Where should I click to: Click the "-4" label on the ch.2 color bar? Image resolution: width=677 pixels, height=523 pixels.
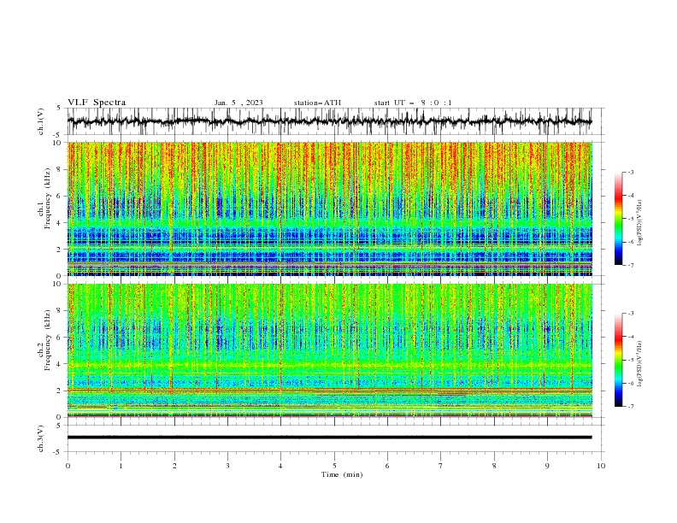pyautogui.click(x=630, y=337)
